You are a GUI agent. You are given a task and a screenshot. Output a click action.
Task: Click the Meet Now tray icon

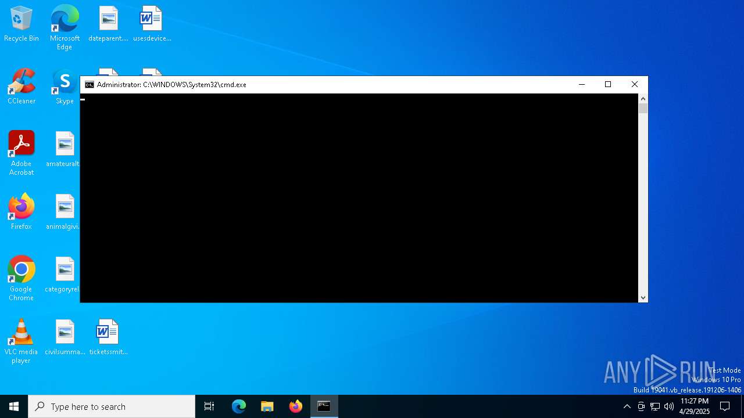tap(641, 406)
